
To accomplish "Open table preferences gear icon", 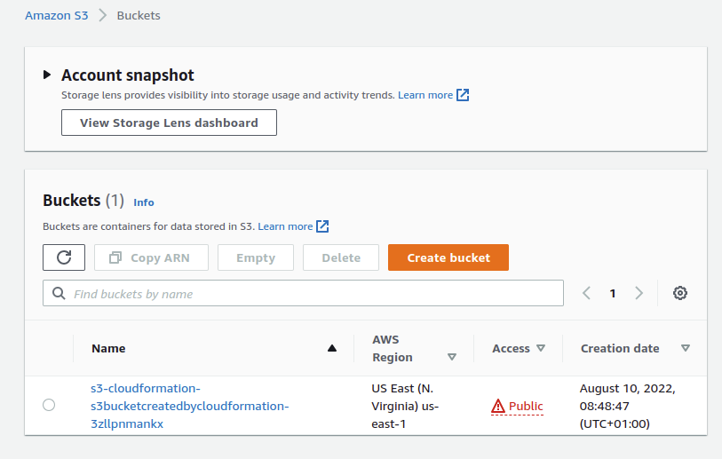I will [680, 293].
